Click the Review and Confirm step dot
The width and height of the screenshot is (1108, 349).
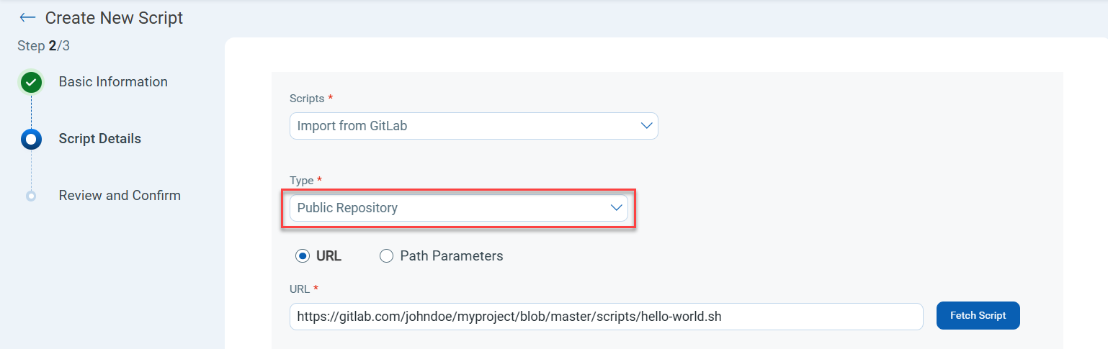click(31, 196)
